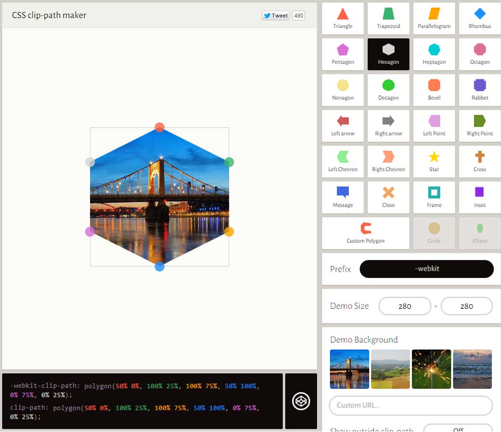Toggle the -webkit prefix off
Image resolution: width=501 pixels, height=432 pixels.
click(x=427, y=269)
